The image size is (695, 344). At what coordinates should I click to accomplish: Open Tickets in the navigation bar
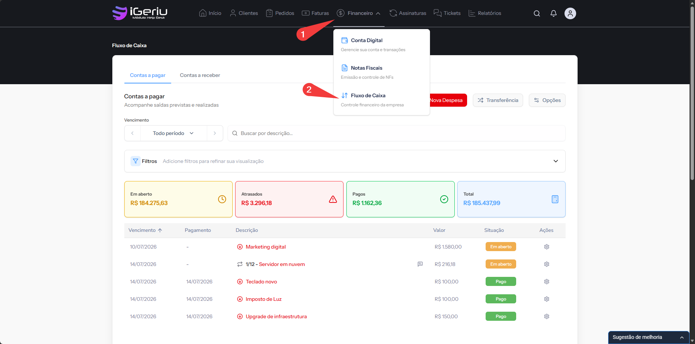coord(447,13)
